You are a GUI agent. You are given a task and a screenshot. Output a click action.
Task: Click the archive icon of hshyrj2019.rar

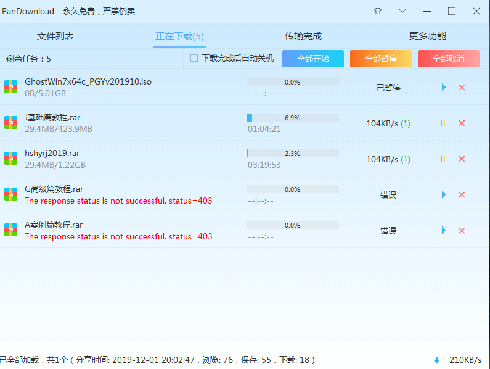pos(10,158)
